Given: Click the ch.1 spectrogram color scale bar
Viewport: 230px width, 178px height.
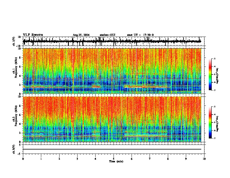Looking at the screenshot, I should (210, 74).
